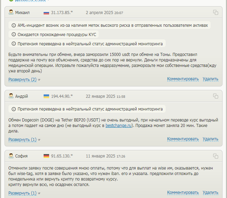Click reviewer name София

(x=21, y=156)
